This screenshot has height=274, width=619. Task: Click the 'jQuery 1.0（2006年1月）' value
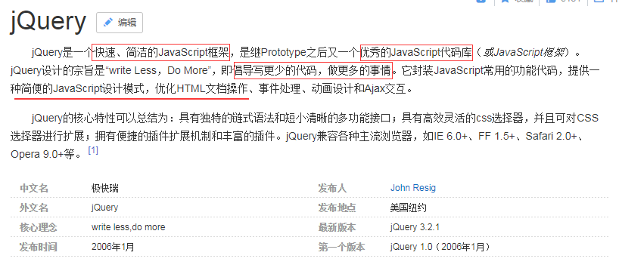coord(441,247)
